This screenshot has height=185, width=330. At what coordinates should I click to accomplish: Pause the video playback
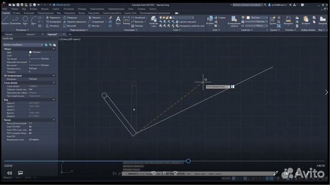[164, 174]
